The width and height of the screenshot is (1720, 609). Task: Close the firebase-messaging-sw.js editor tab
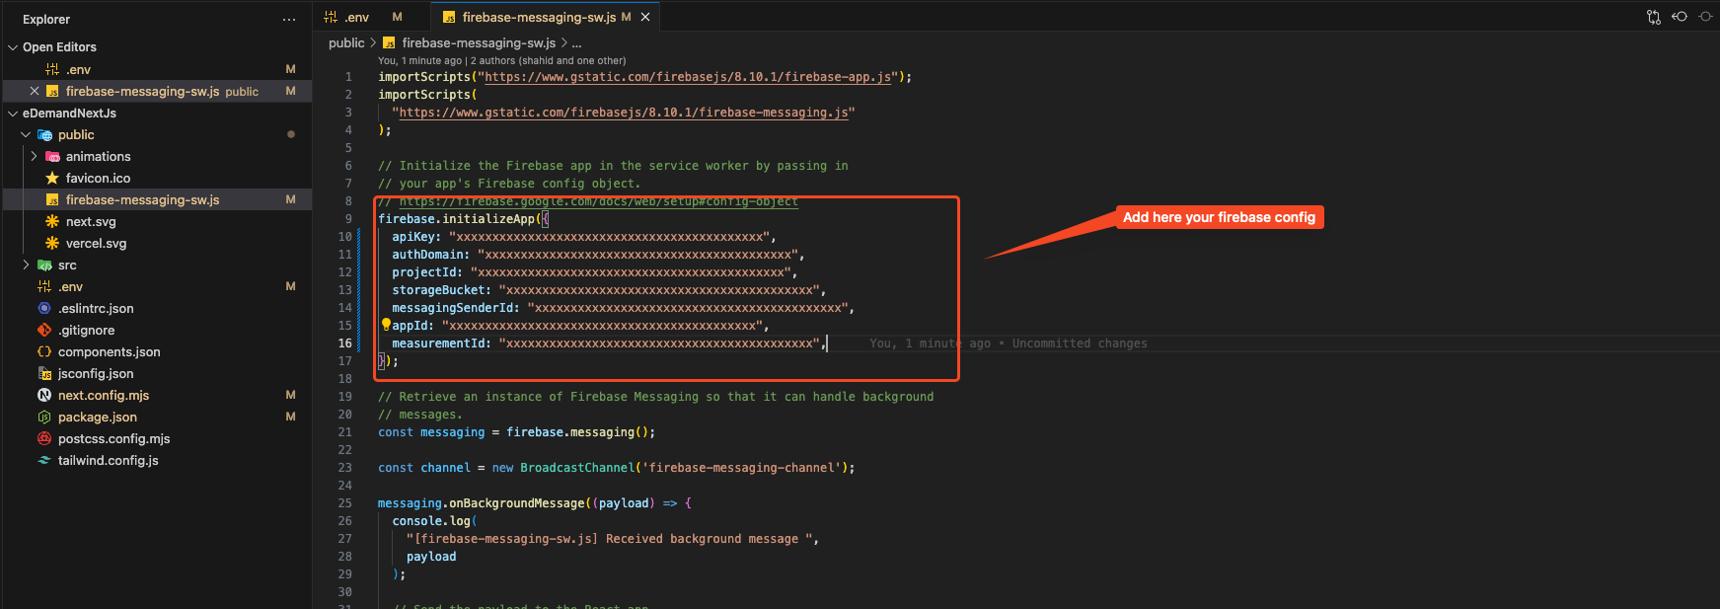click(645, 17)
